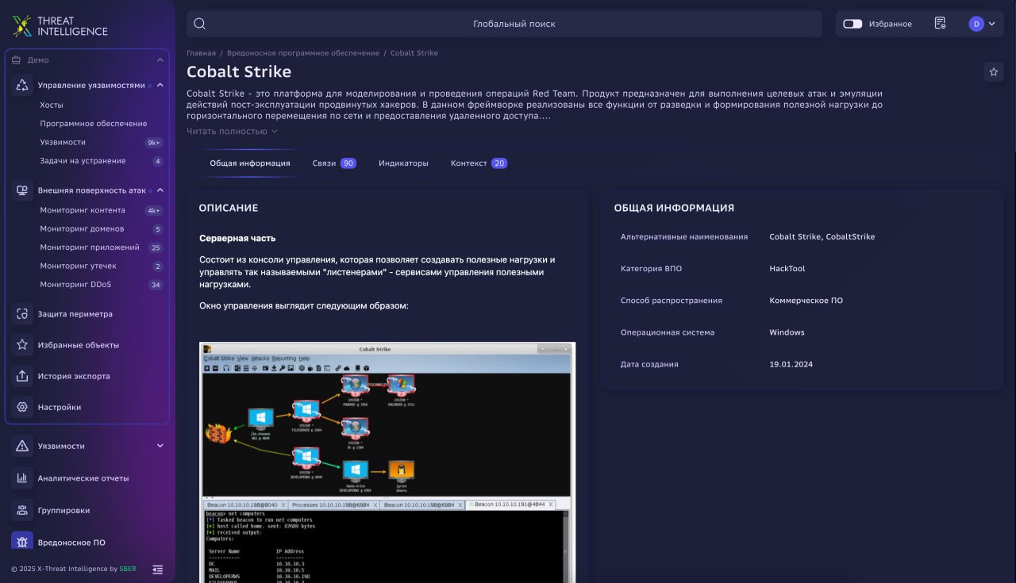
Task: Open Избранные объекты star icon in sidebar
Action: (22, 345)
